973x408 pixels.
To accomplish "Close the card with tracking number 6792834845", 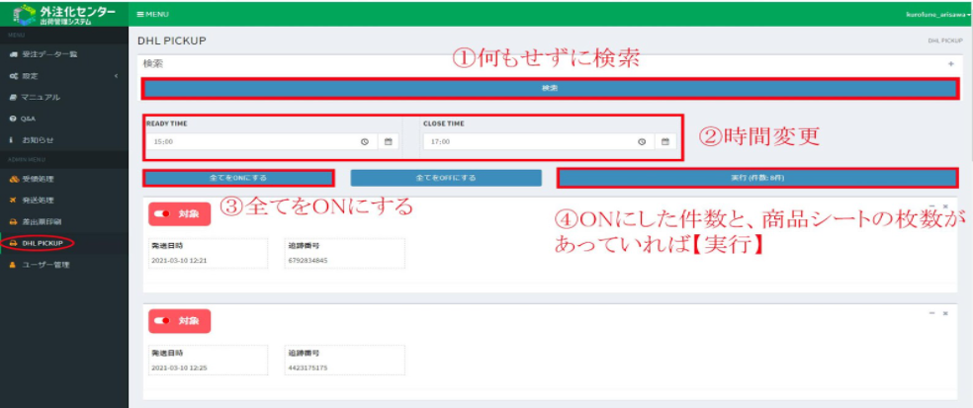I will (x=945, y=205).
